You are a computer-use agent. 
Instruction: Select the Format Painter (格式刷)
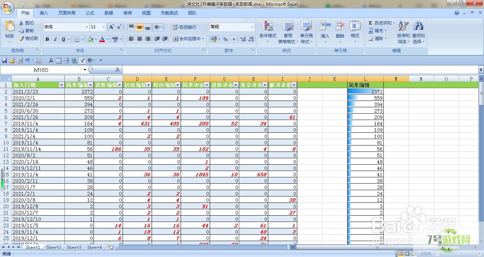point(28,39)
